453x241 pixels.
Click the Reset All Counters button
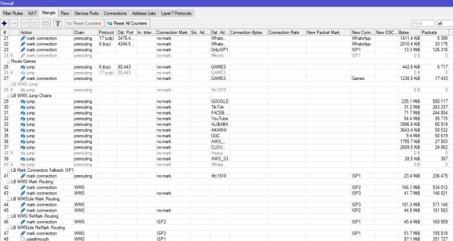point(128,23)
